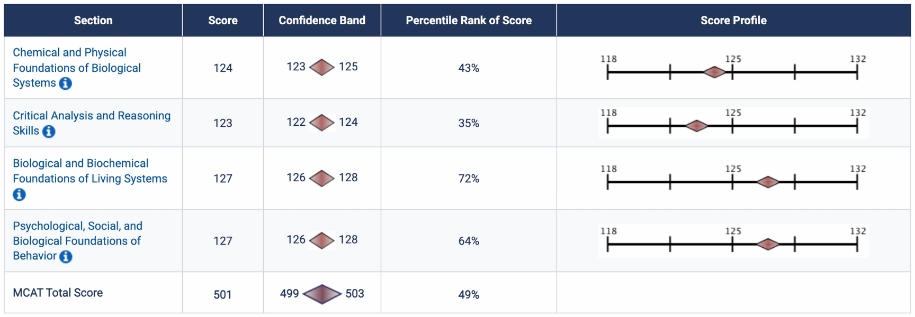Click the MCAT Total Score value 501
This screenshot has width=915, height=317.
[x=223, y=294]
